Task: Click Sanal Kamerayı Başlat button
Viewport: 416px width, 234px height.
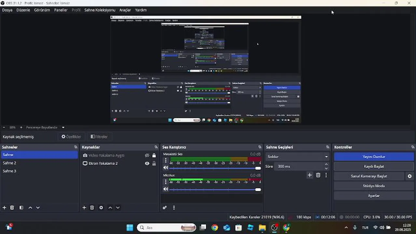Action: [x=369, y=176]
